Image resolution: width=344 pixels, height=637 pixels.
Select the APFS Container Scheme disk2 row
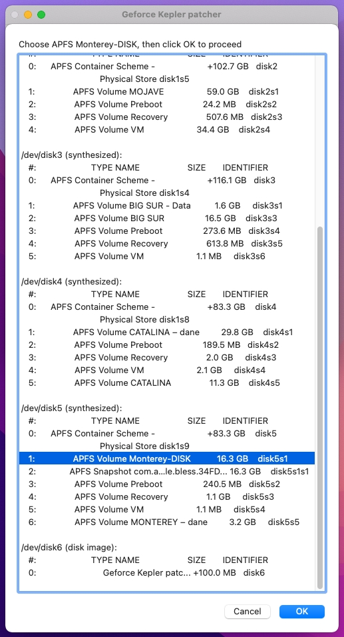(x=167, y=66)
